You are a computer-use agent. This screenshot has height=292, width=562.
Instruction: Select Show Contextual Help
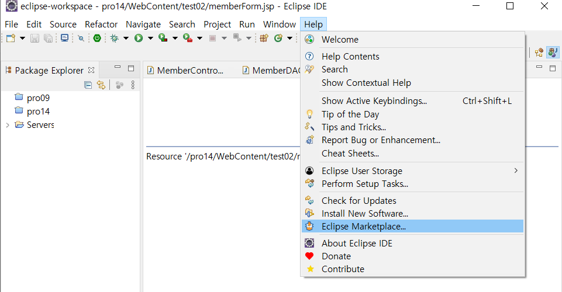coord(412,83)
